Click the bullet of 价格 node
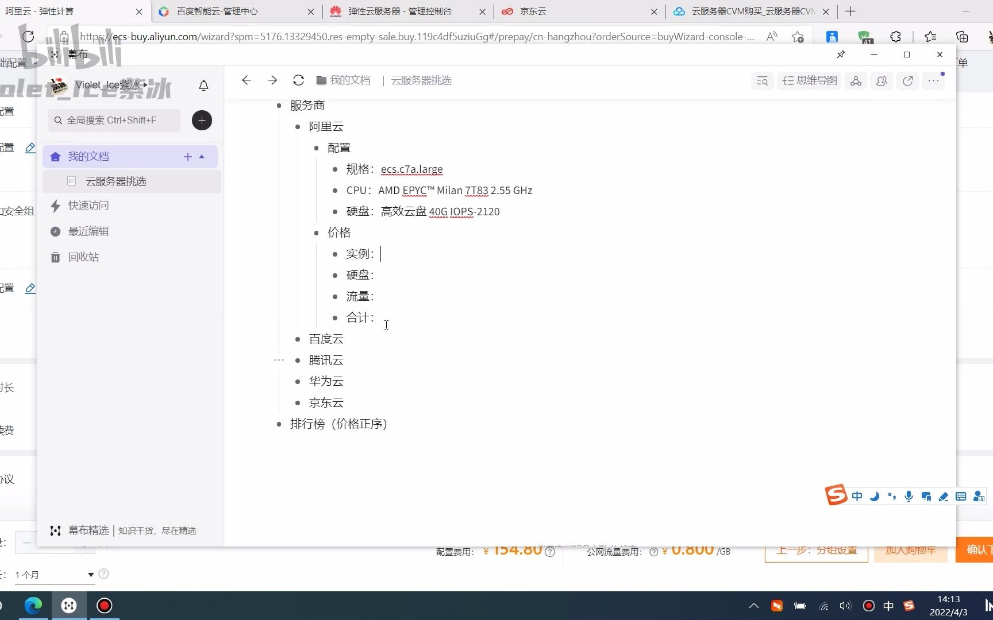This screenshot has width=993, height=620. [x=317, y=232]
